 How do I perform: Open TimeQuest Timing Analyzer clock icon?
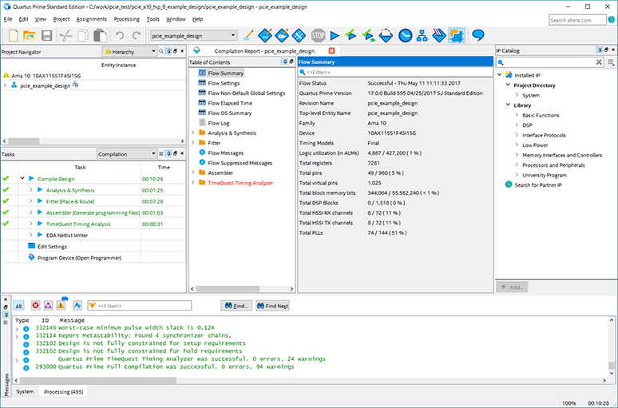coord(405,35)
